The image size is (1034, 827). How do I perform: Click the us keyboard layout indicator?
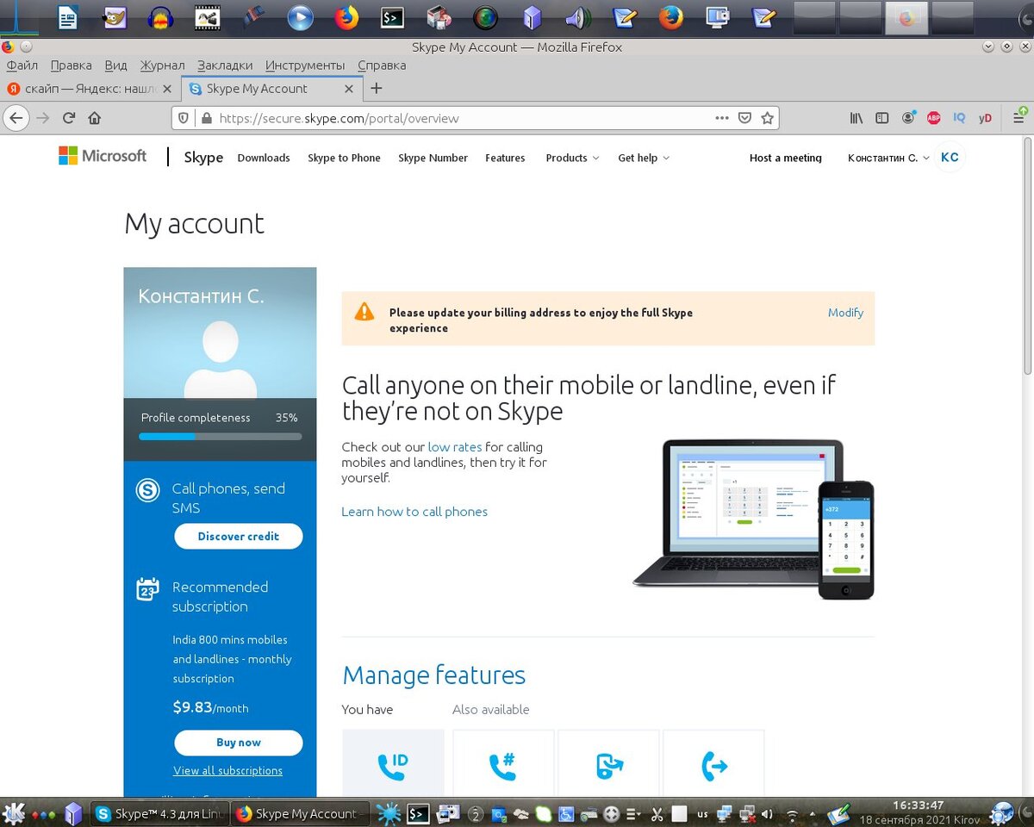coord(702,813)
